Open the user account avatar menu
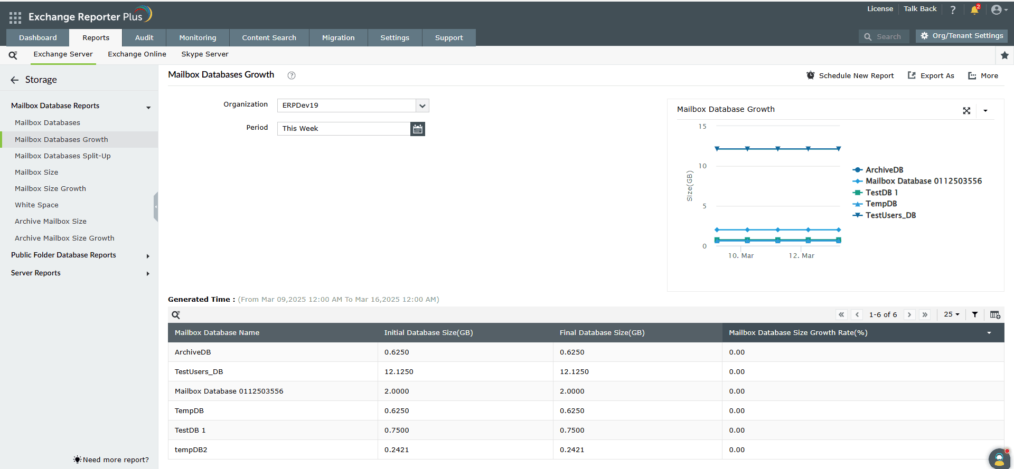1014x469 pixels. (999, 9)
